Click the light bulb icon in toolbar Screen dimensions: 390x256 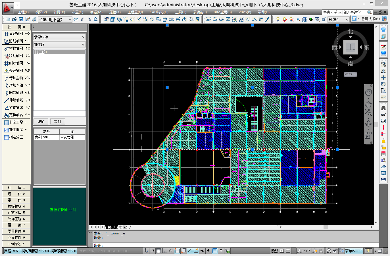point(278,19)
